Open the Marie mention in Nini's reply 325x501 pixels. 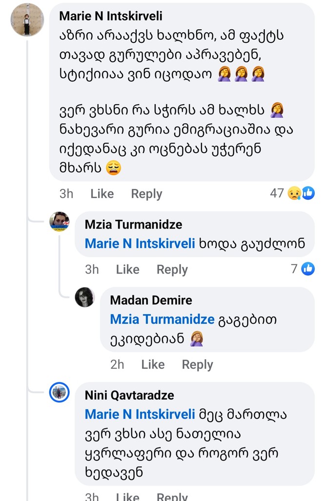click(140, 414)
